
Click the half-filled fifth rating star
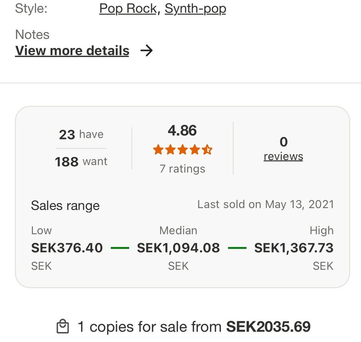coord(207,150)
